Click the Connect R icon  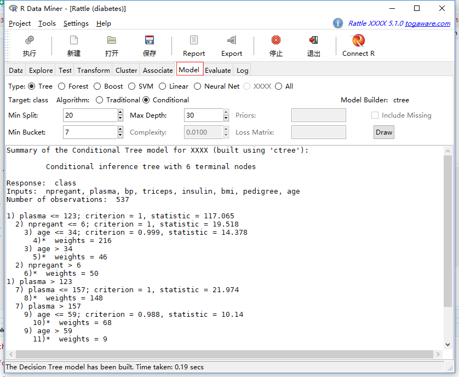pyautogui.click(x=358, y=40)
